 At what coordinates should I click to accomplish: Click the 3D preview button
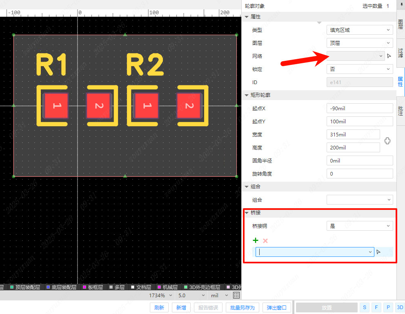pos(400,307)
